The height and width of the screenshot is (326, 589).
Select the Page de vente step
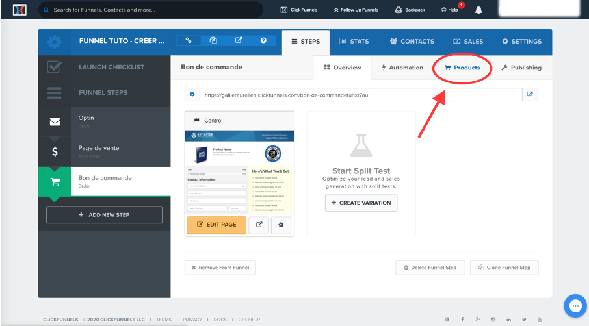120,151
